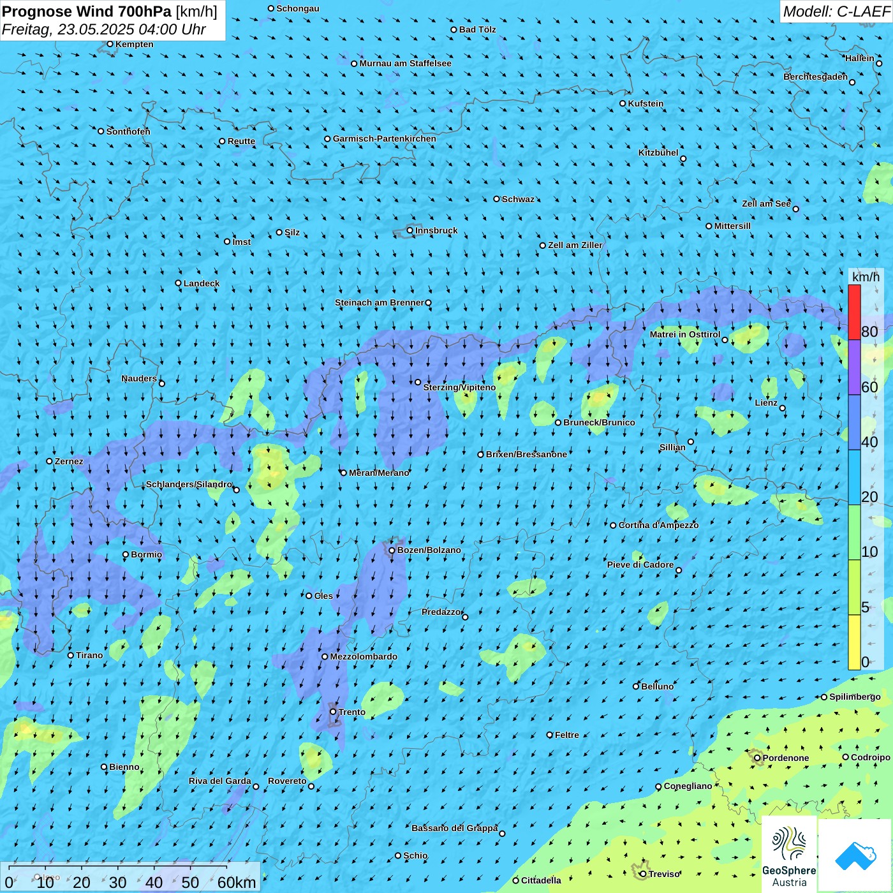Click the Sillian label
The width and height of the screenshot is (893, 893).
point(672,447)
